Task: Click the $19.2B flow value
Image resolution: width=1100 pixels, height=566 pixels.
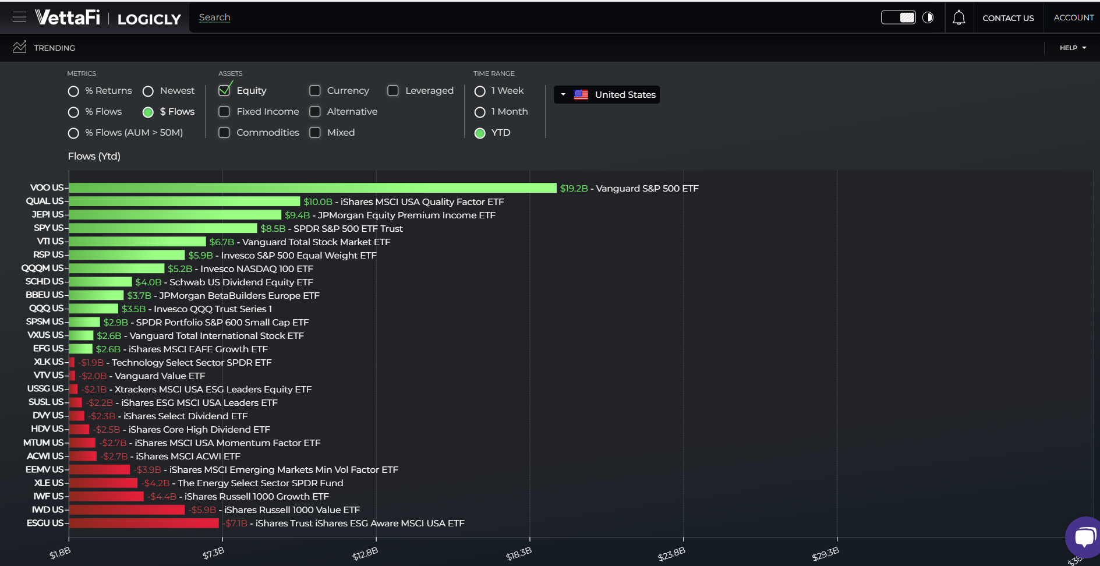Action: pyautogui.click(x=574, y=189)
